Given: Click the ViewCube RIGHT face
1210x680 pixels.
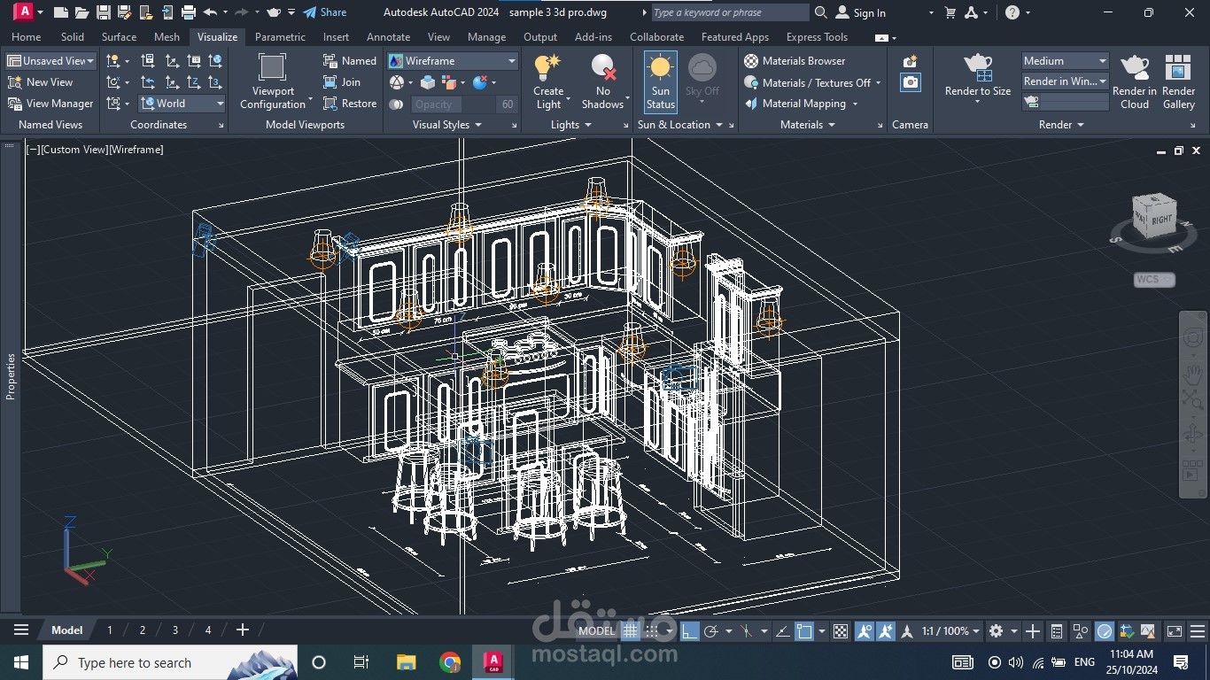Looking at the screenshot, I should 1160,219.
